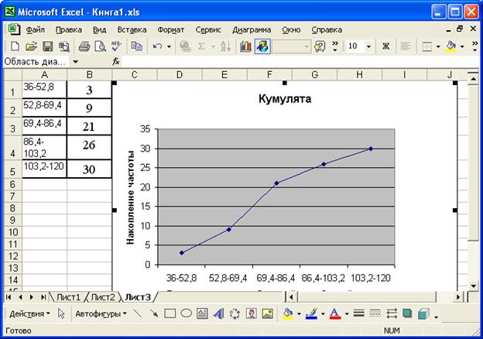
Task: Click the font color red A swatch
Action: tap(334, 313)
